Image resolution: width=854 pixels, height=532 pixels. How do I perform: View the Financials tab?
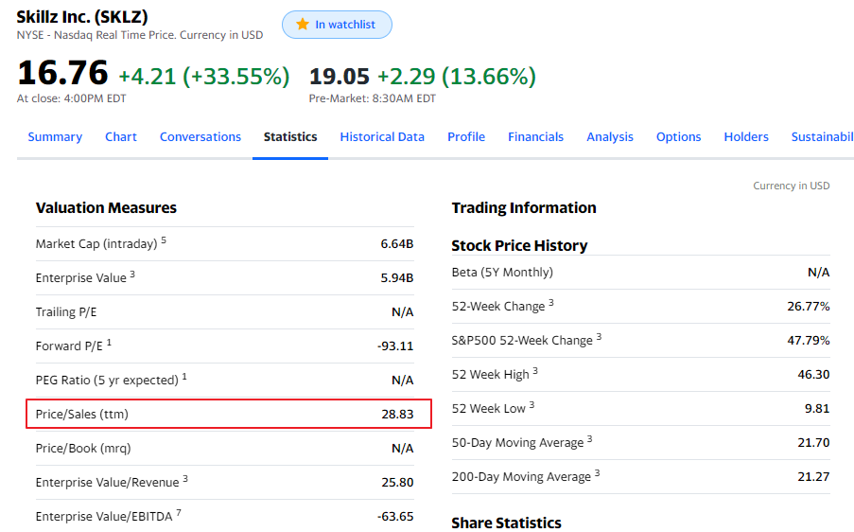click(x=536, y=137)
